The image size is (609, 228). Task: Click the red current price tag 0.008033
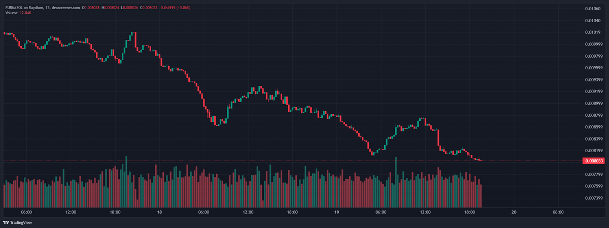[x=594, y=161]
